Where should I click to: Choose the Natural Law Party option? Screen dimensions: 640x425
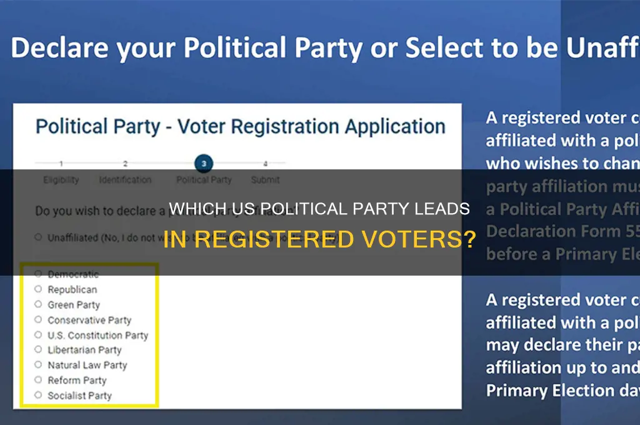[38, 365]
